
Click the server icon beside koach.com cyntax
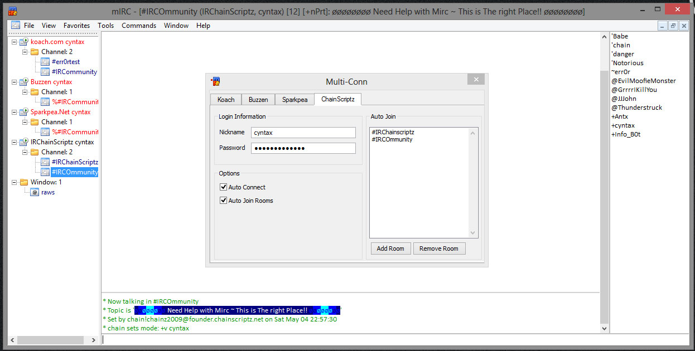[24, 42]
